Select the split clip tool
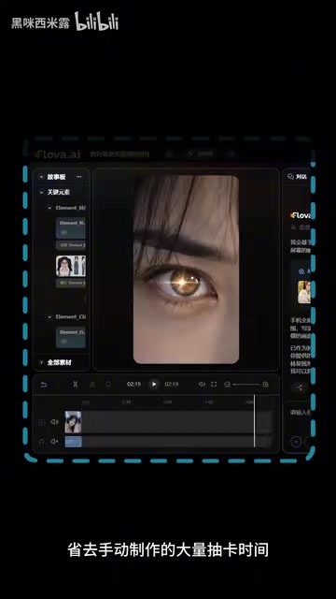 (76, 385)
